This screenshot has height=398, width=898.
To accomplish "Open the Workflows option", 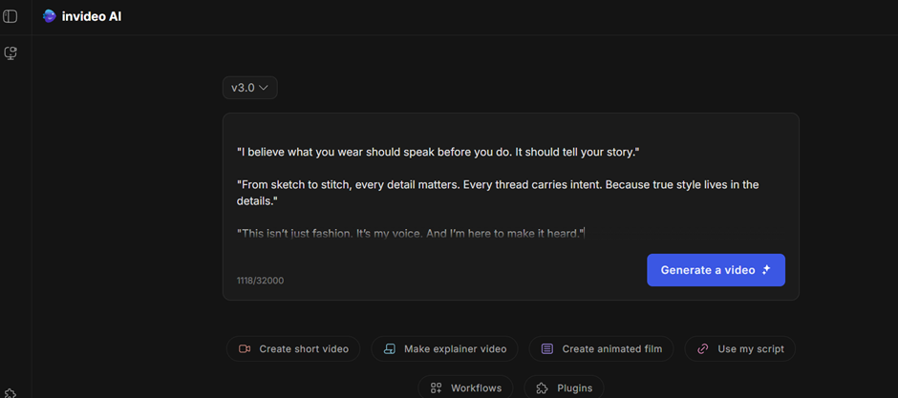I will (x=476, y=388).
